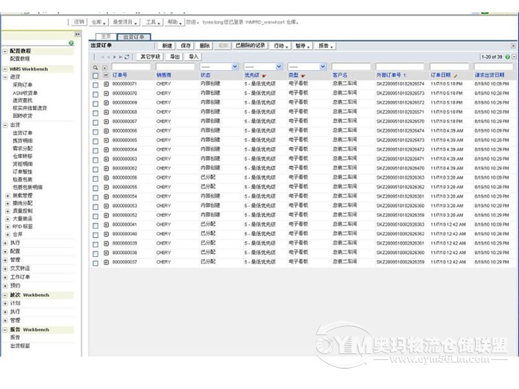Check the box for order 0000000069

(x=95, y=104)
